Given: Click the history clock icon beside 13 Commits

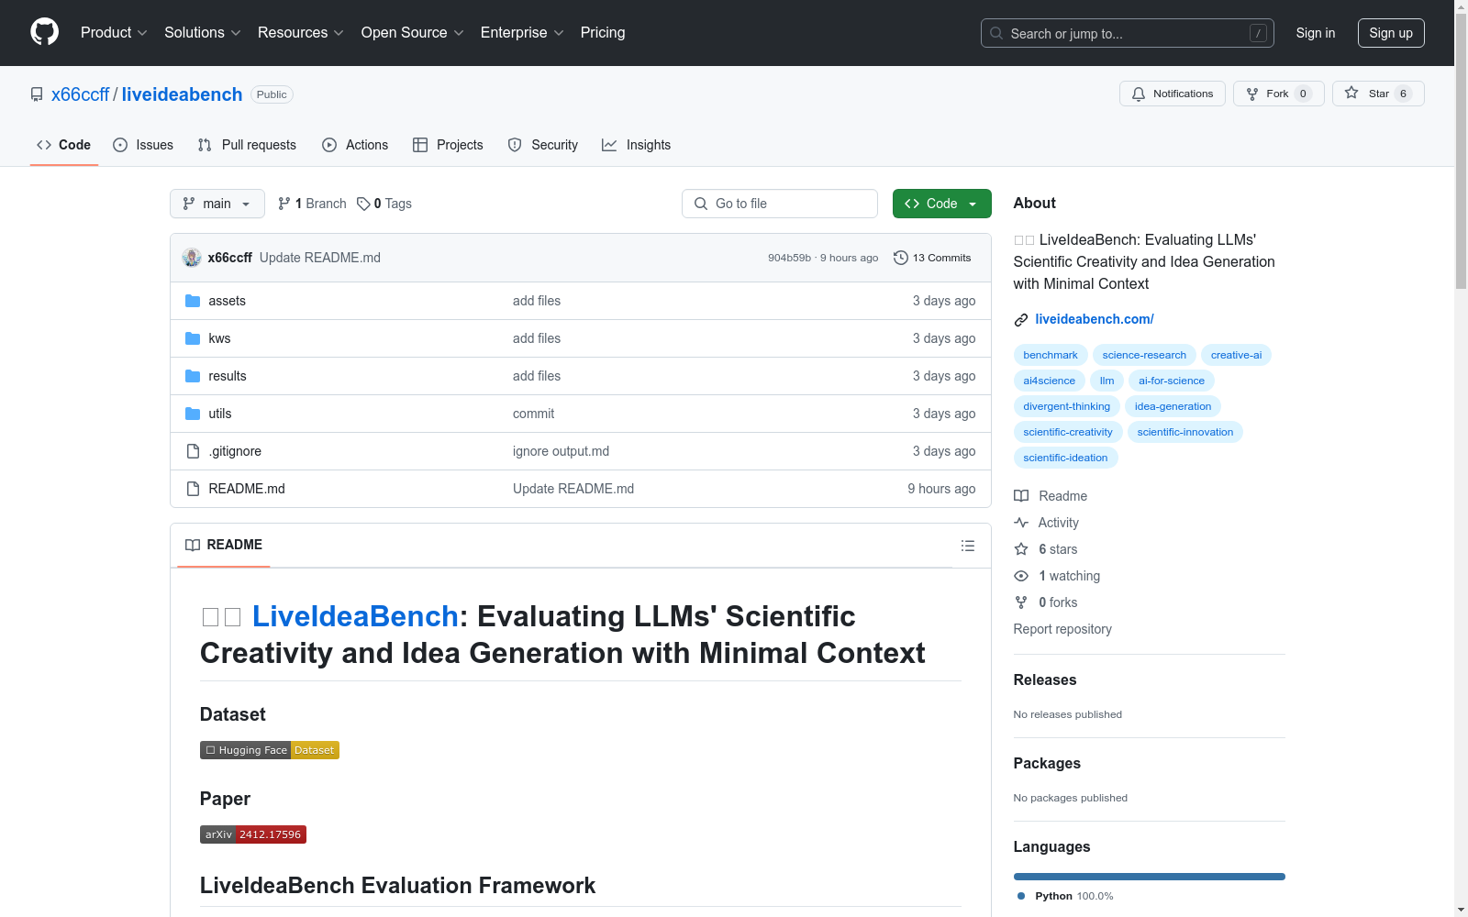Looking at the screenshot, I should (x=901, y=258).
